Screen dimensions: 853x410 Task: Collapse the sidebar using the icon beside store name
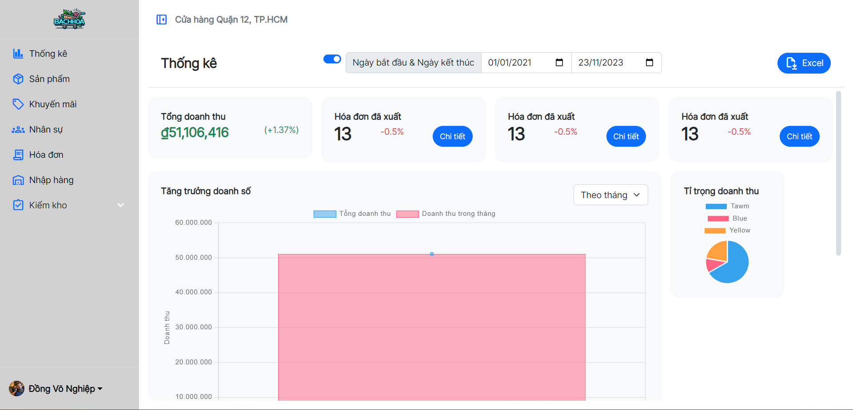point(162,20)
